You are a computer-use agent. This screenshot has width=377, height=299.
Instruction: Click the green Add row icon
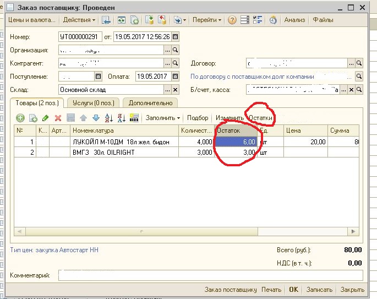[x=20, y=118]
